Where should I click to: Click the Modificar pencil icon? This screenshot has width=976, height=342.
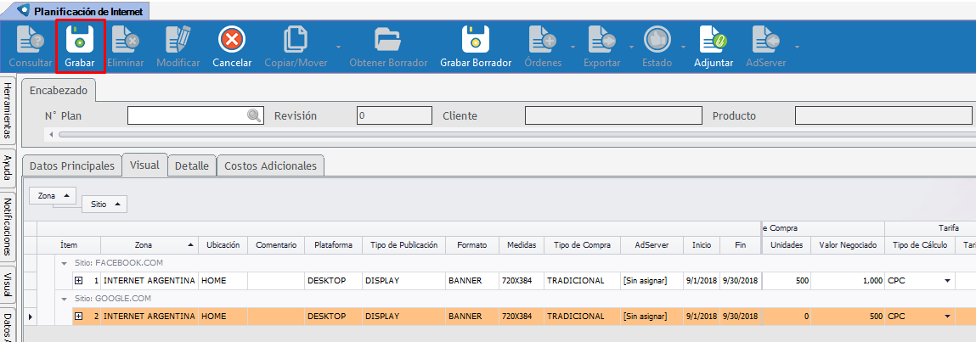178,40
